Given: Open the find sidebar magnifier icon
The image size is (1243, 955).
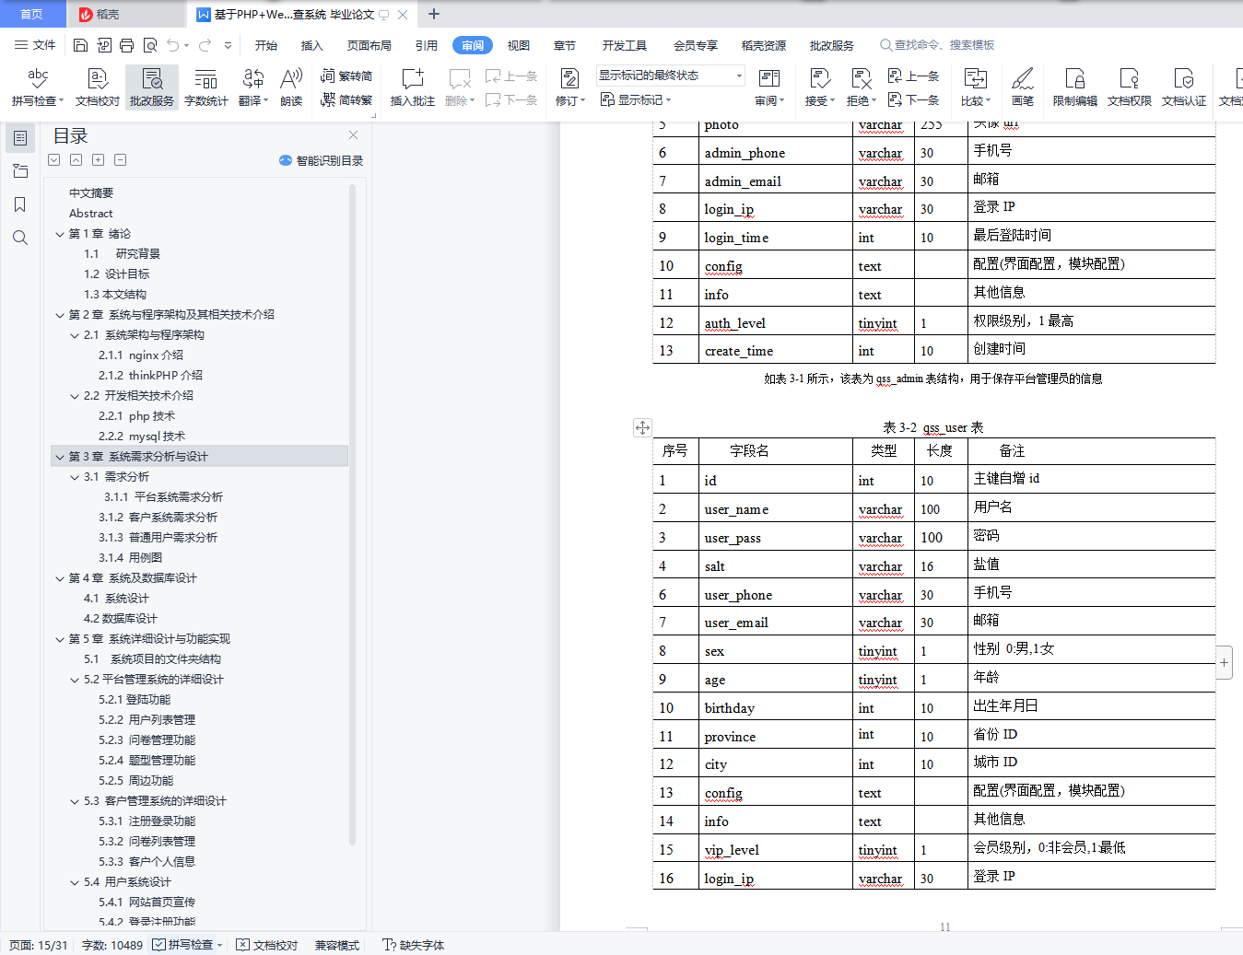Looking at the screenshot, I should point(20,238).
